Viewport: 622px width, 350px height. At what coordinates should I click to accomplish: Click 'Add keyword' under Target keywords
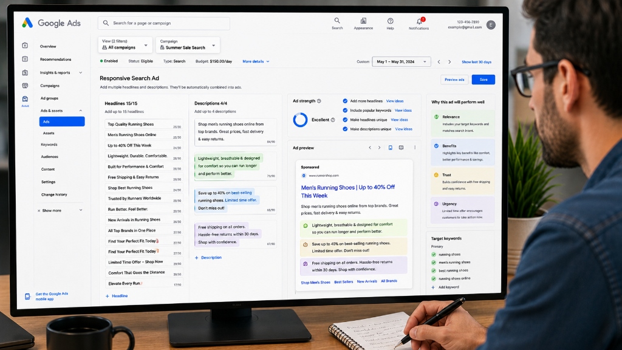[445, 287]
